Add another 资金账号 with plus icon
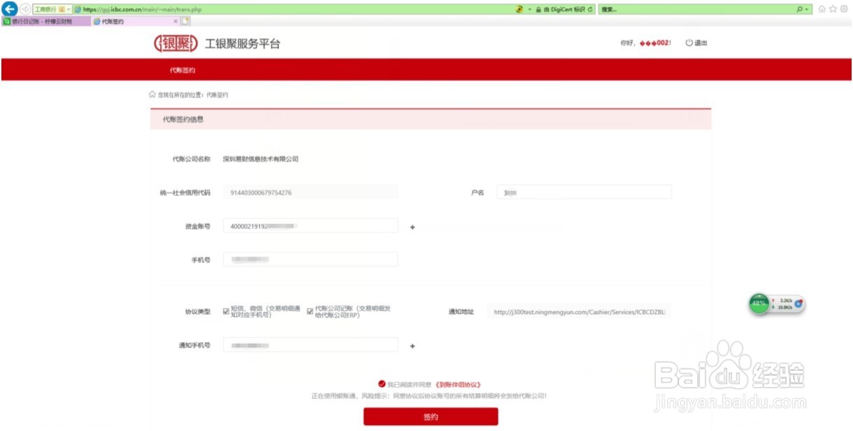 413,227
